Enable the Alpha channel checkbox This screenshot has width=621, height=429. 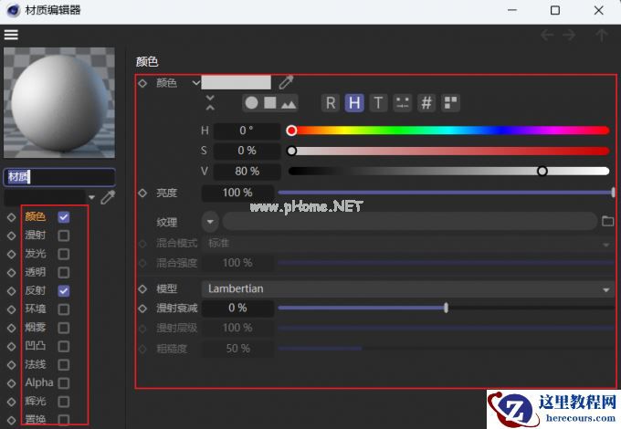coord(64,383)
